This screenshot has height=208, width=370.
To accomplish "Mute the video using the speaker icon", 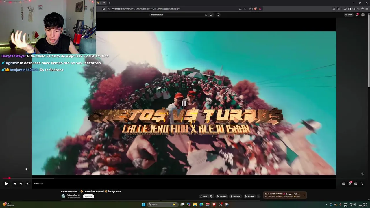I will click(28, 183).
